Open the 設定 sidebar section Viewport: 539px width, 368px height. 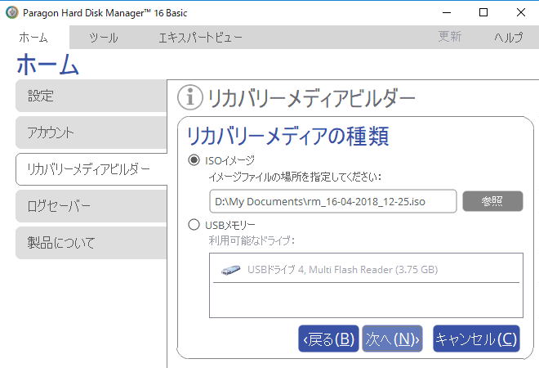tap(90, 96)
